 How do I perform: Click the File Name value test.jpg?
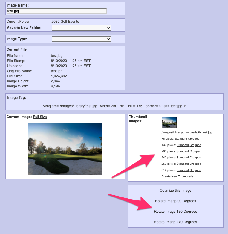coord(57,56)
